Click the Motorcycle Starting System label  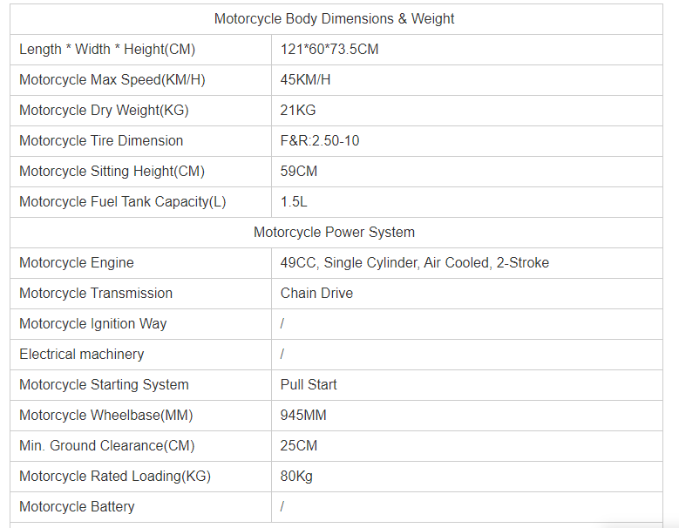click(x=104, y=384)
